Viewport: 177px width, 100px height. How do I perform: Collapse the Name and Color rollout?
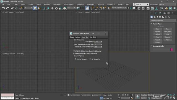tap(158, 46)
